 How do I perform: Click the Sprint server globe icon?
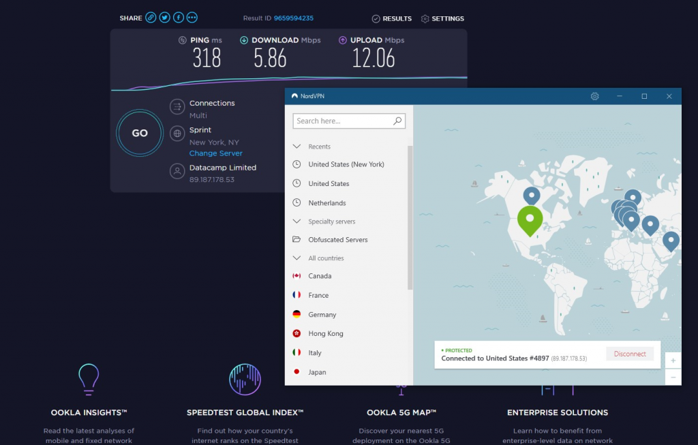(x=177, y=134)
